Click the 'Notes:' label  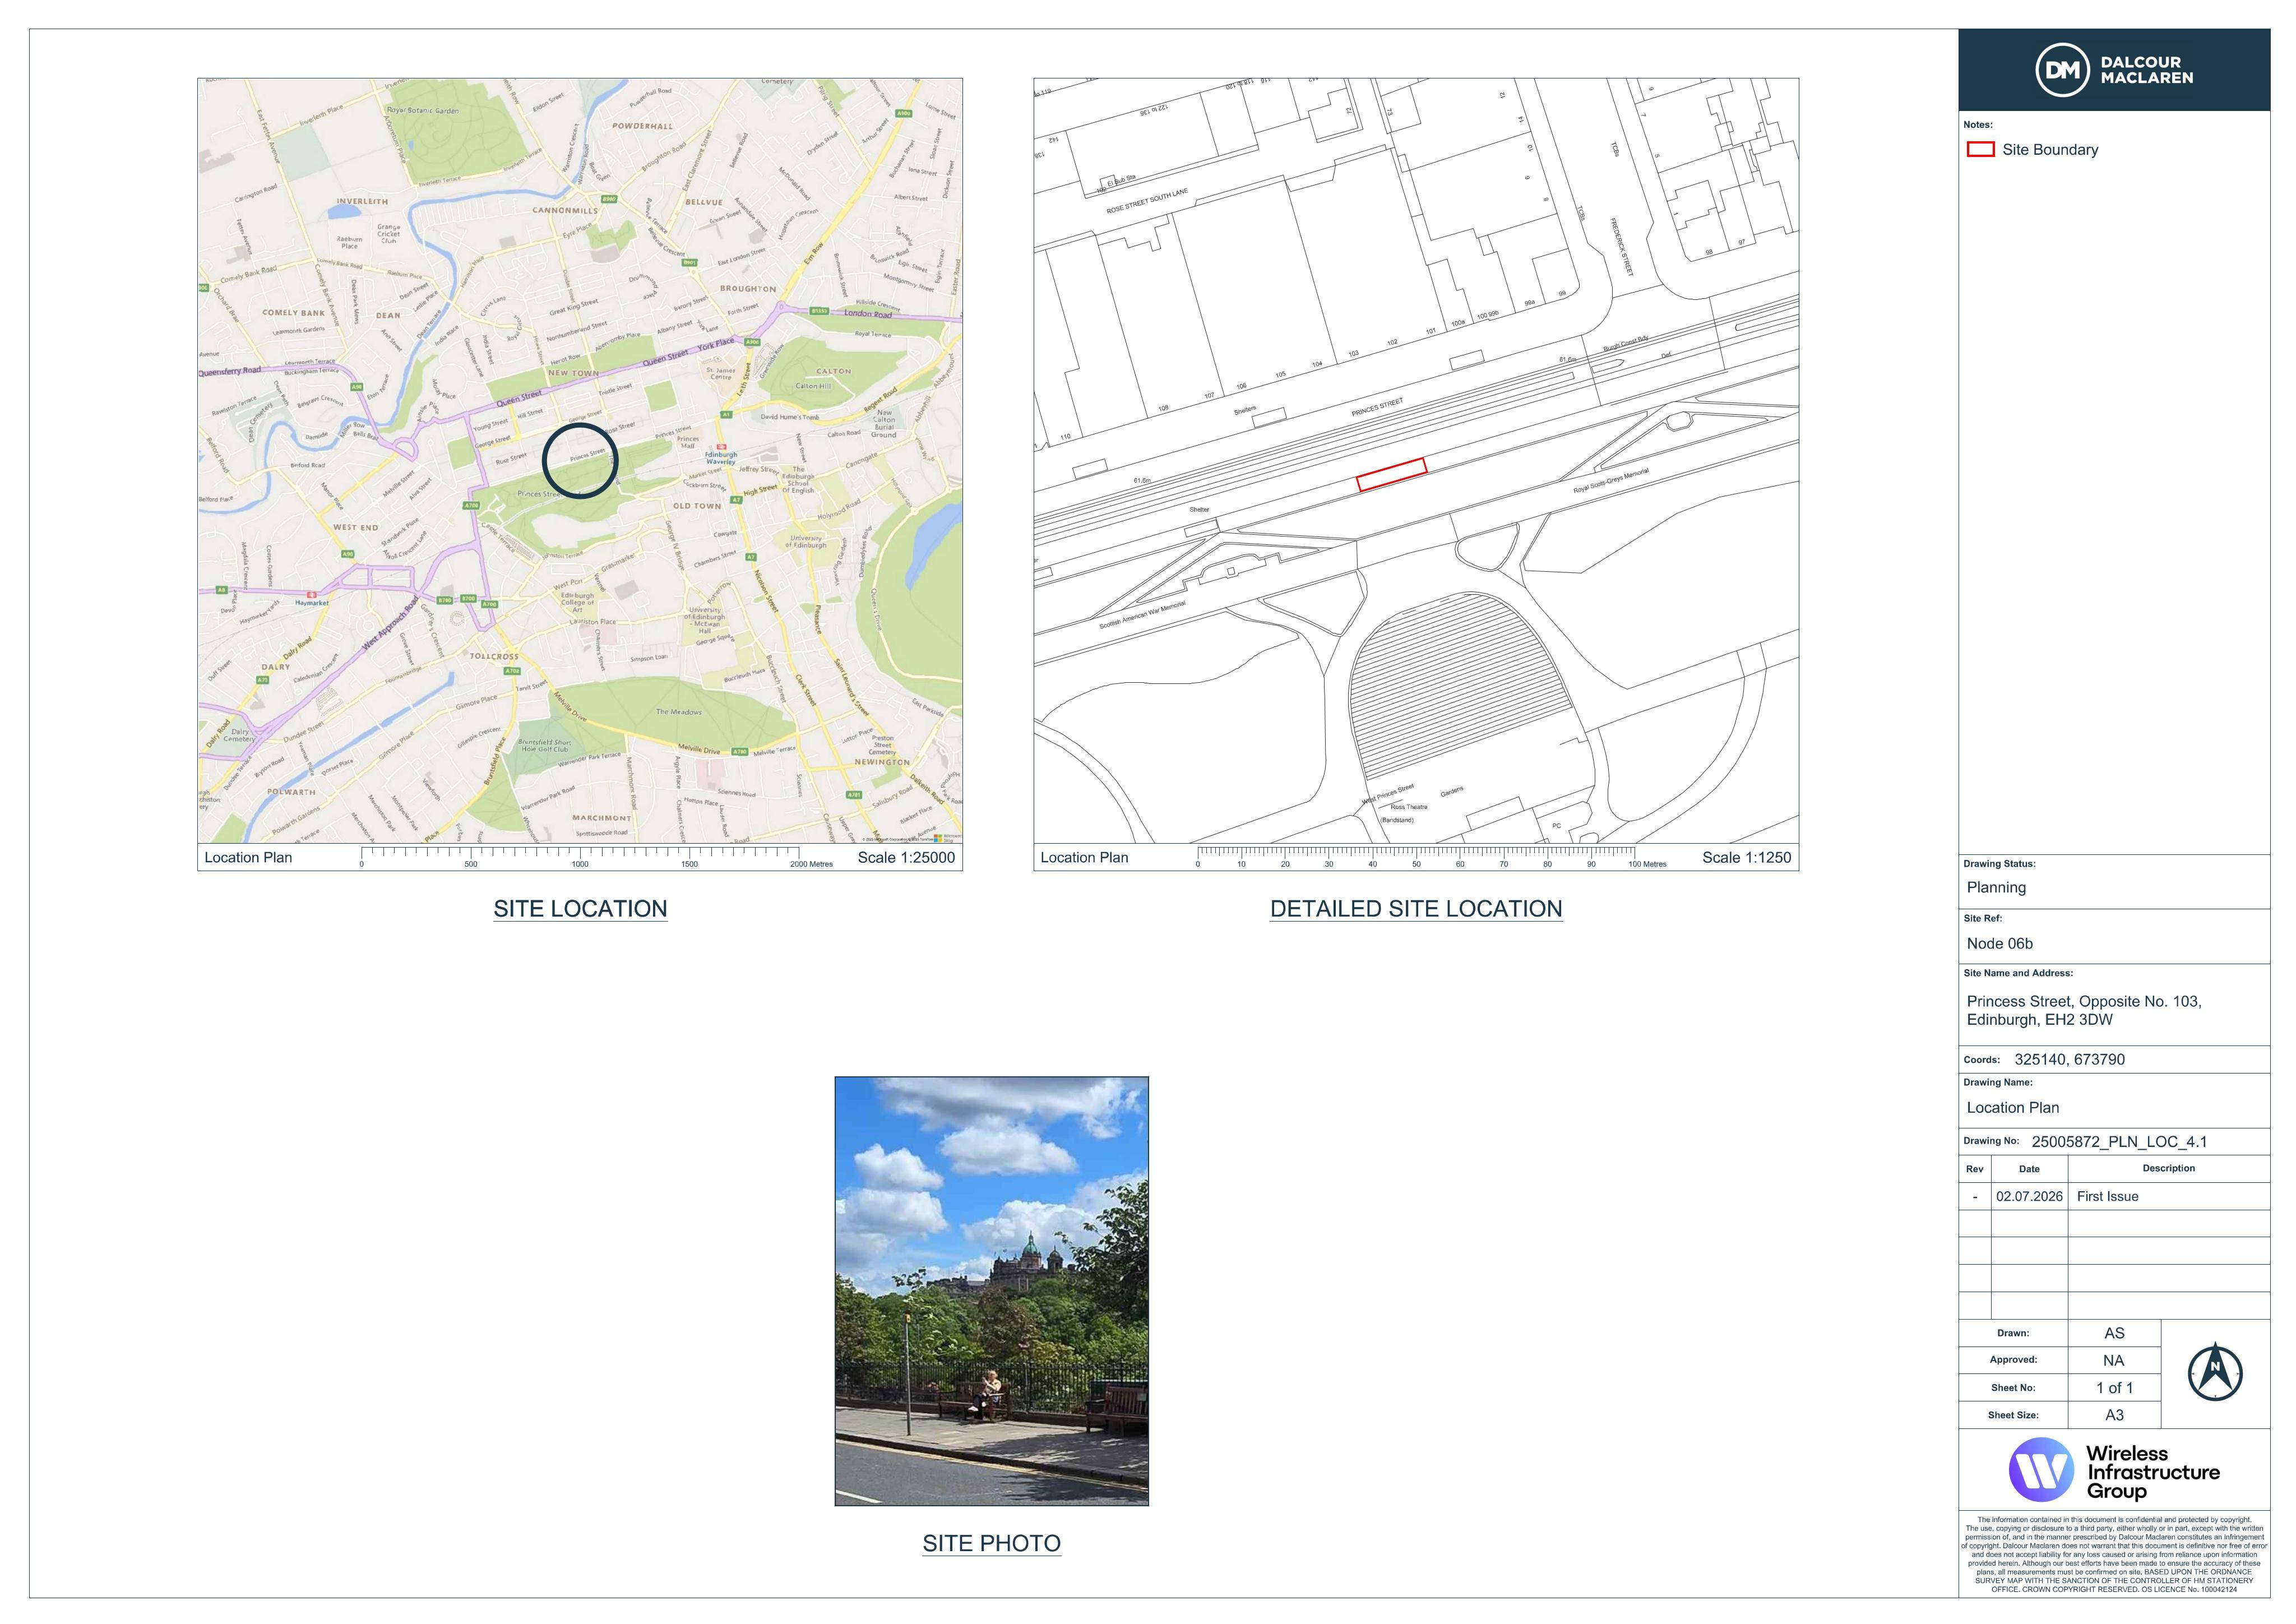1977,125
